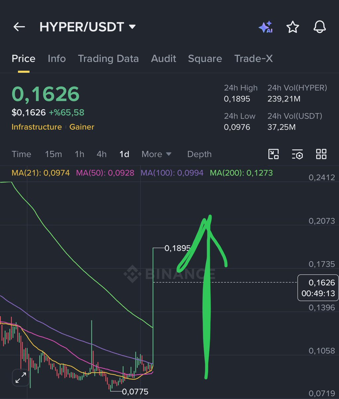Tap the back arrow icon
Image resolution: width=339 pixels, height=399 pixels.
pos(19,27)
